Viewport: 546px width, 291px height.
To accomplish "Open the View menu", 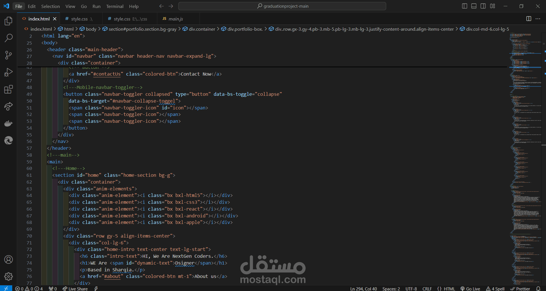I will pos(70,6).
